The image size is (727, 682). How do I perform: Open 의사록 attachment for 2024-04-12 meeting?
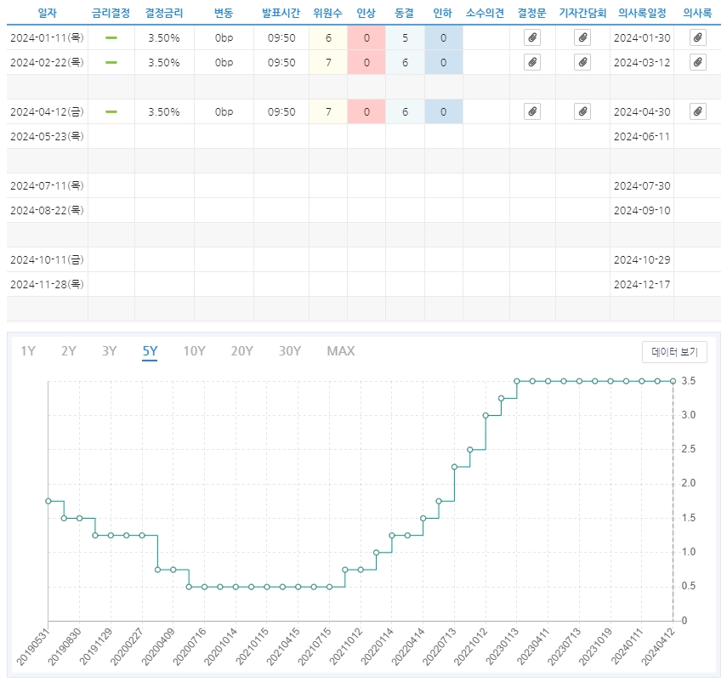(x=697, y=111)
